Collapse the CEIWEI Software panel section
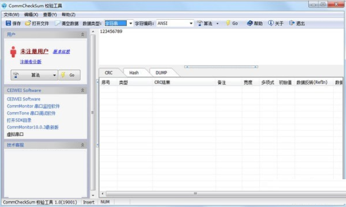This screenshot has height=207, width=346. tap(83, 90)
